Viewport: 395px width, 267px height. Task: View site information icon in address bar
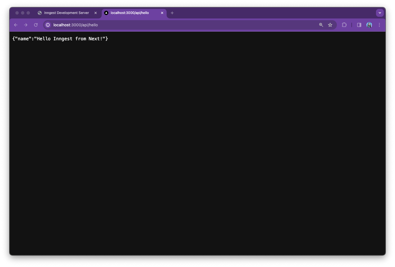[48, 25]
